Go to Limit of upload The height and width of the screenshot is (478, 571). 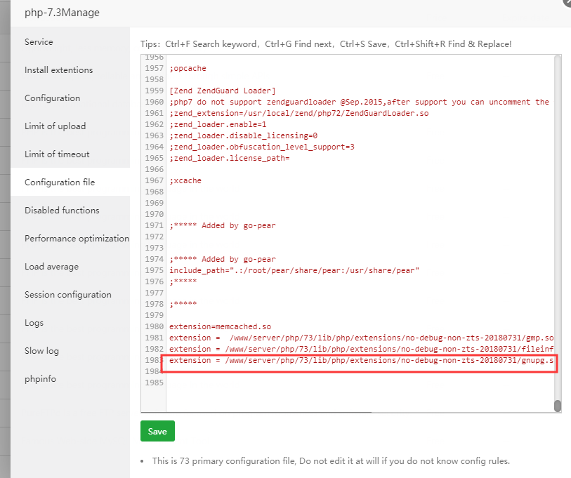pos(55,126)
